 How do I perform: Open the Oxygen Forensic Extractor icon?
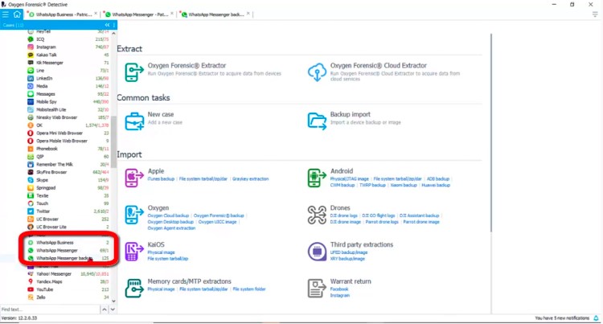coord(133,72)
